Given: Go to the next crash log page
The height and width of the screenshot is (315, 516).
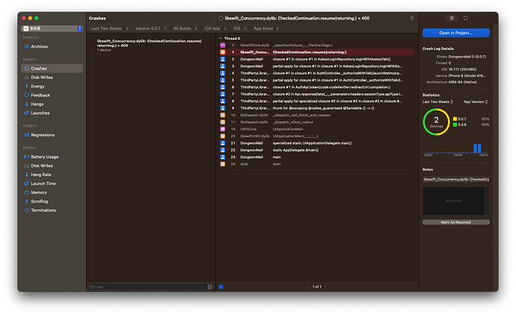Looking at the screenshot, I should 326,287.
